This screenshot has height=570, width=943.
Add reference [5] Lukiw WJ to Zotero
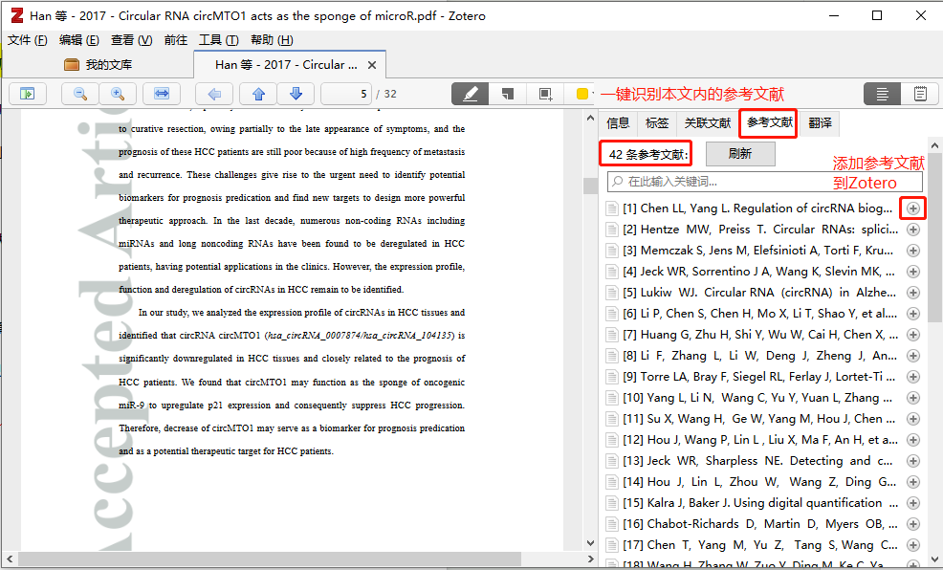click(x=913, y=293)
